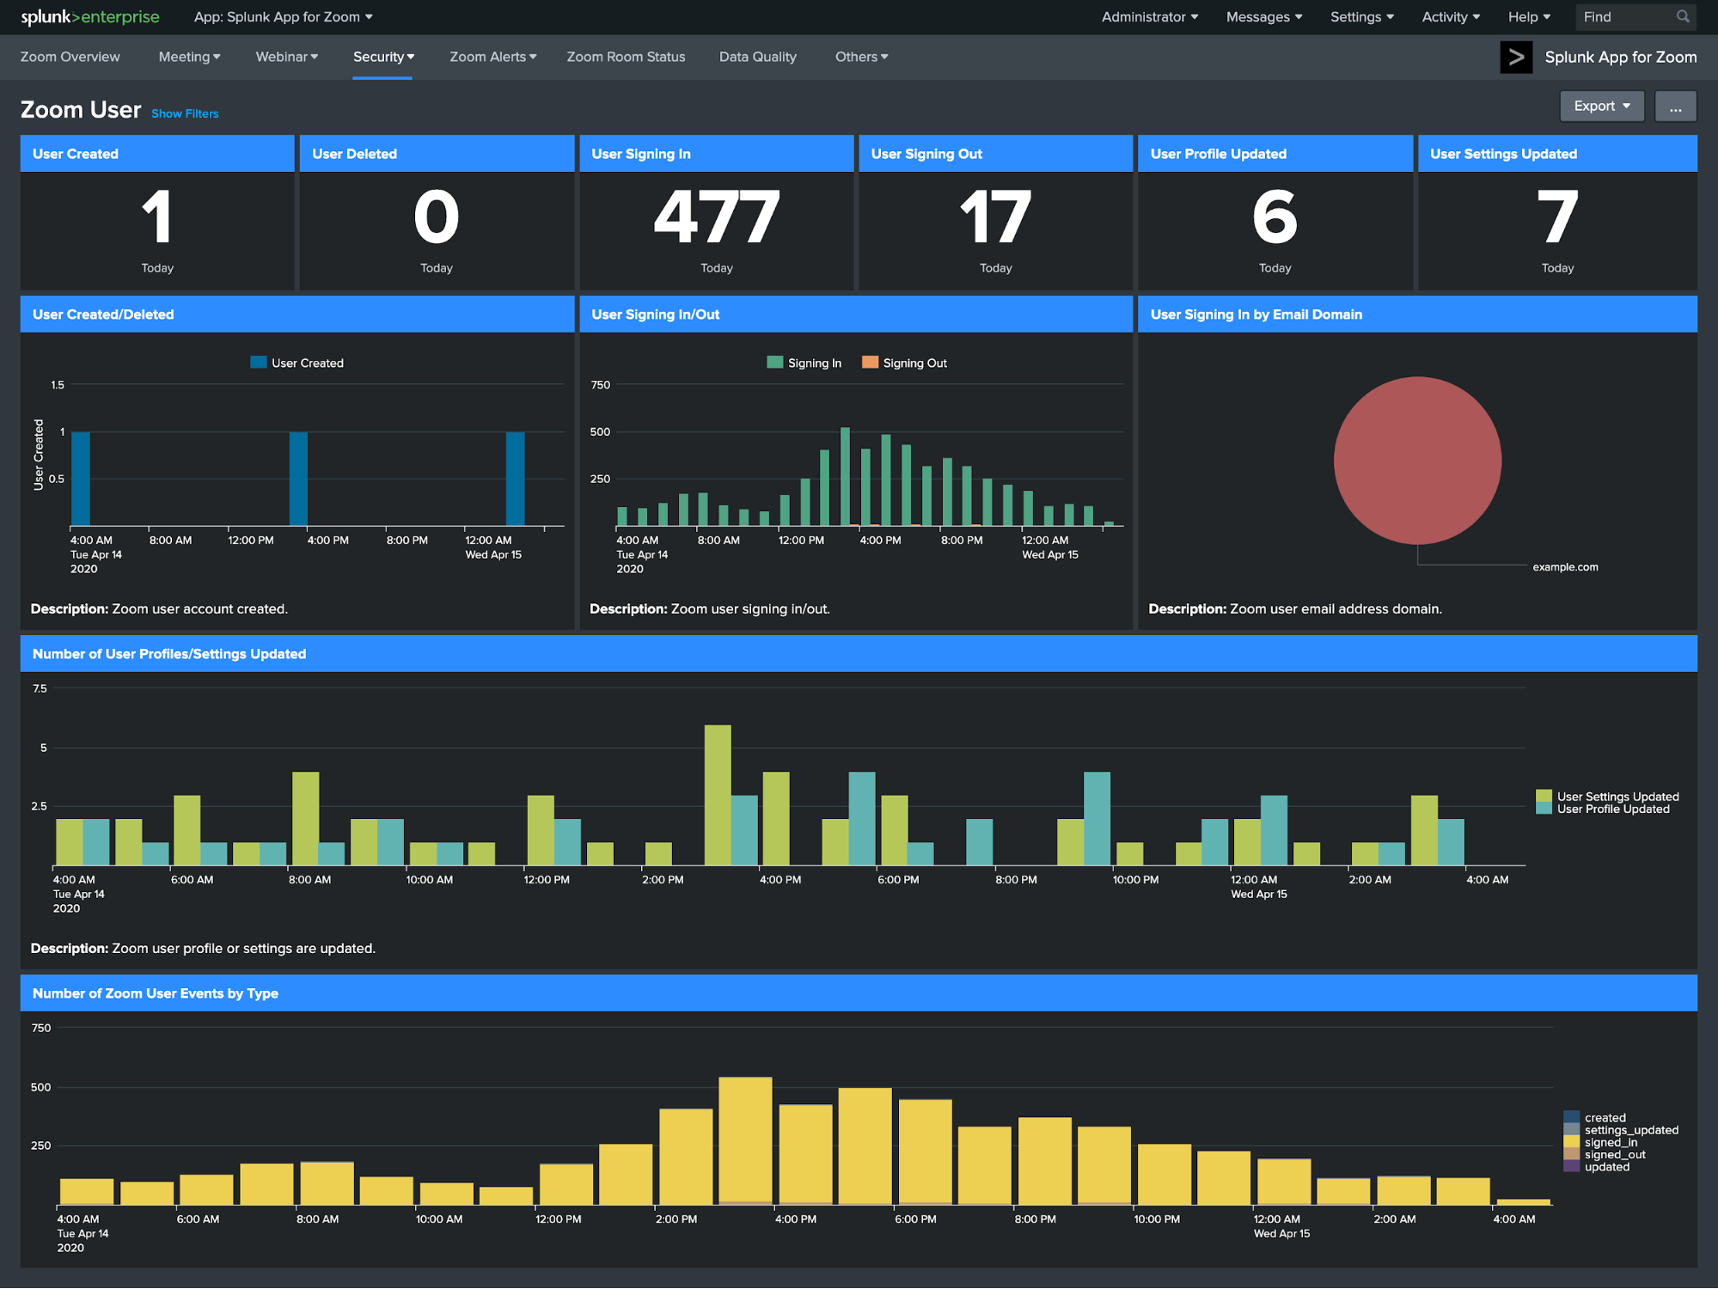Viewport: 1718px width, 1289px height.
Task: Open the Settings dropdown
Action: coord(1361,17)
